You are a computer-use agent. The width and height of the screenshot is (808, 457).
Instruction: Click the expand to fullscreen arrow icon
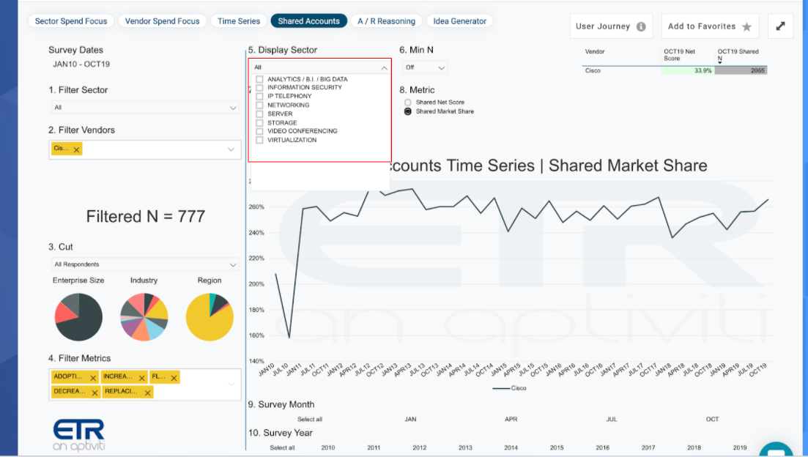tap(780, 26)
